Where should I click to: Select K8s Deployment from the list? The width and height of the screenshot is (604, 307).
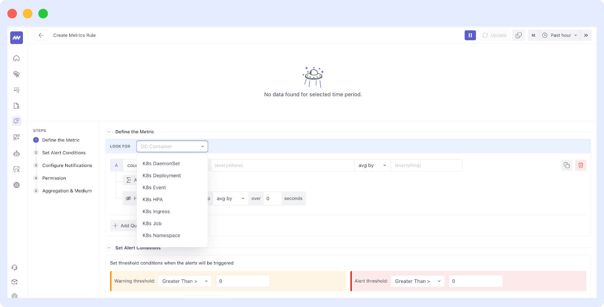coord(162,176)
